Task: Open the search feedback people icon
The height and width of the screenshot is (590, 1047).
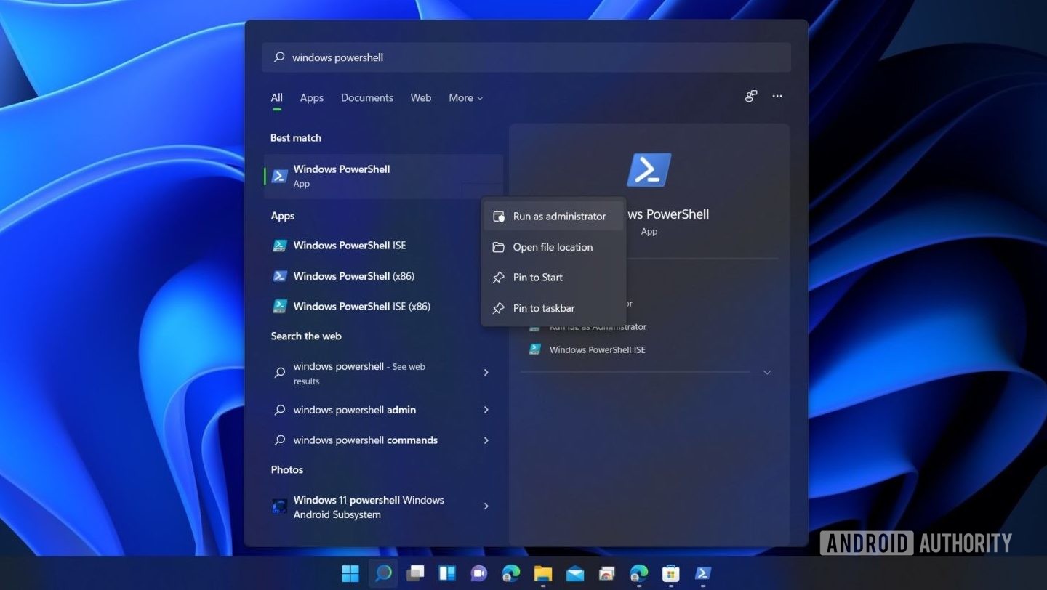Action: (x=751, y=96)
